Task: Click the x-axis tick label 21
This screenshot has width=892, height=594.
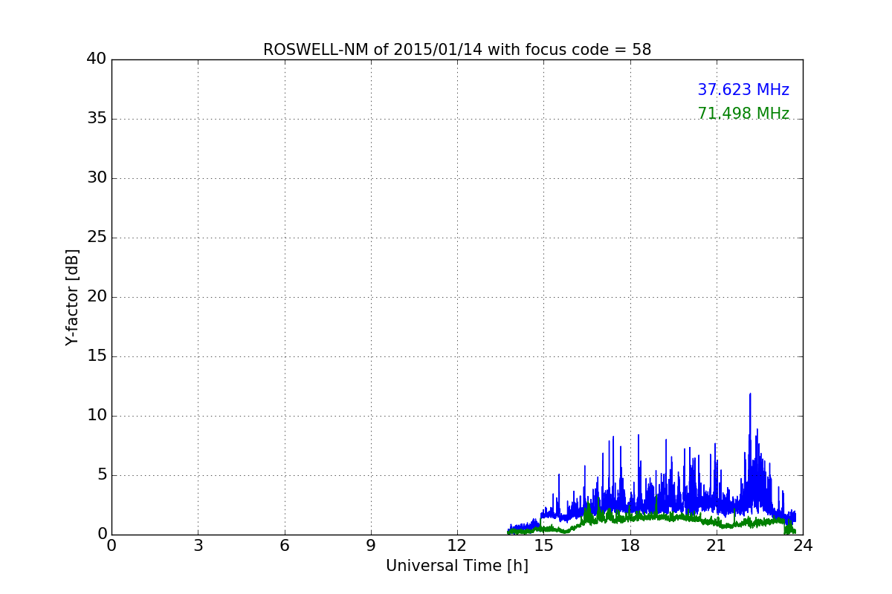Action: tap(717, 546)
